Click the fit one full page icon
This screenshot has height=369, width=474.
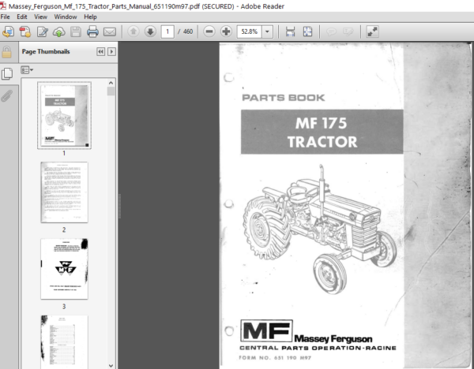point(307,32)
